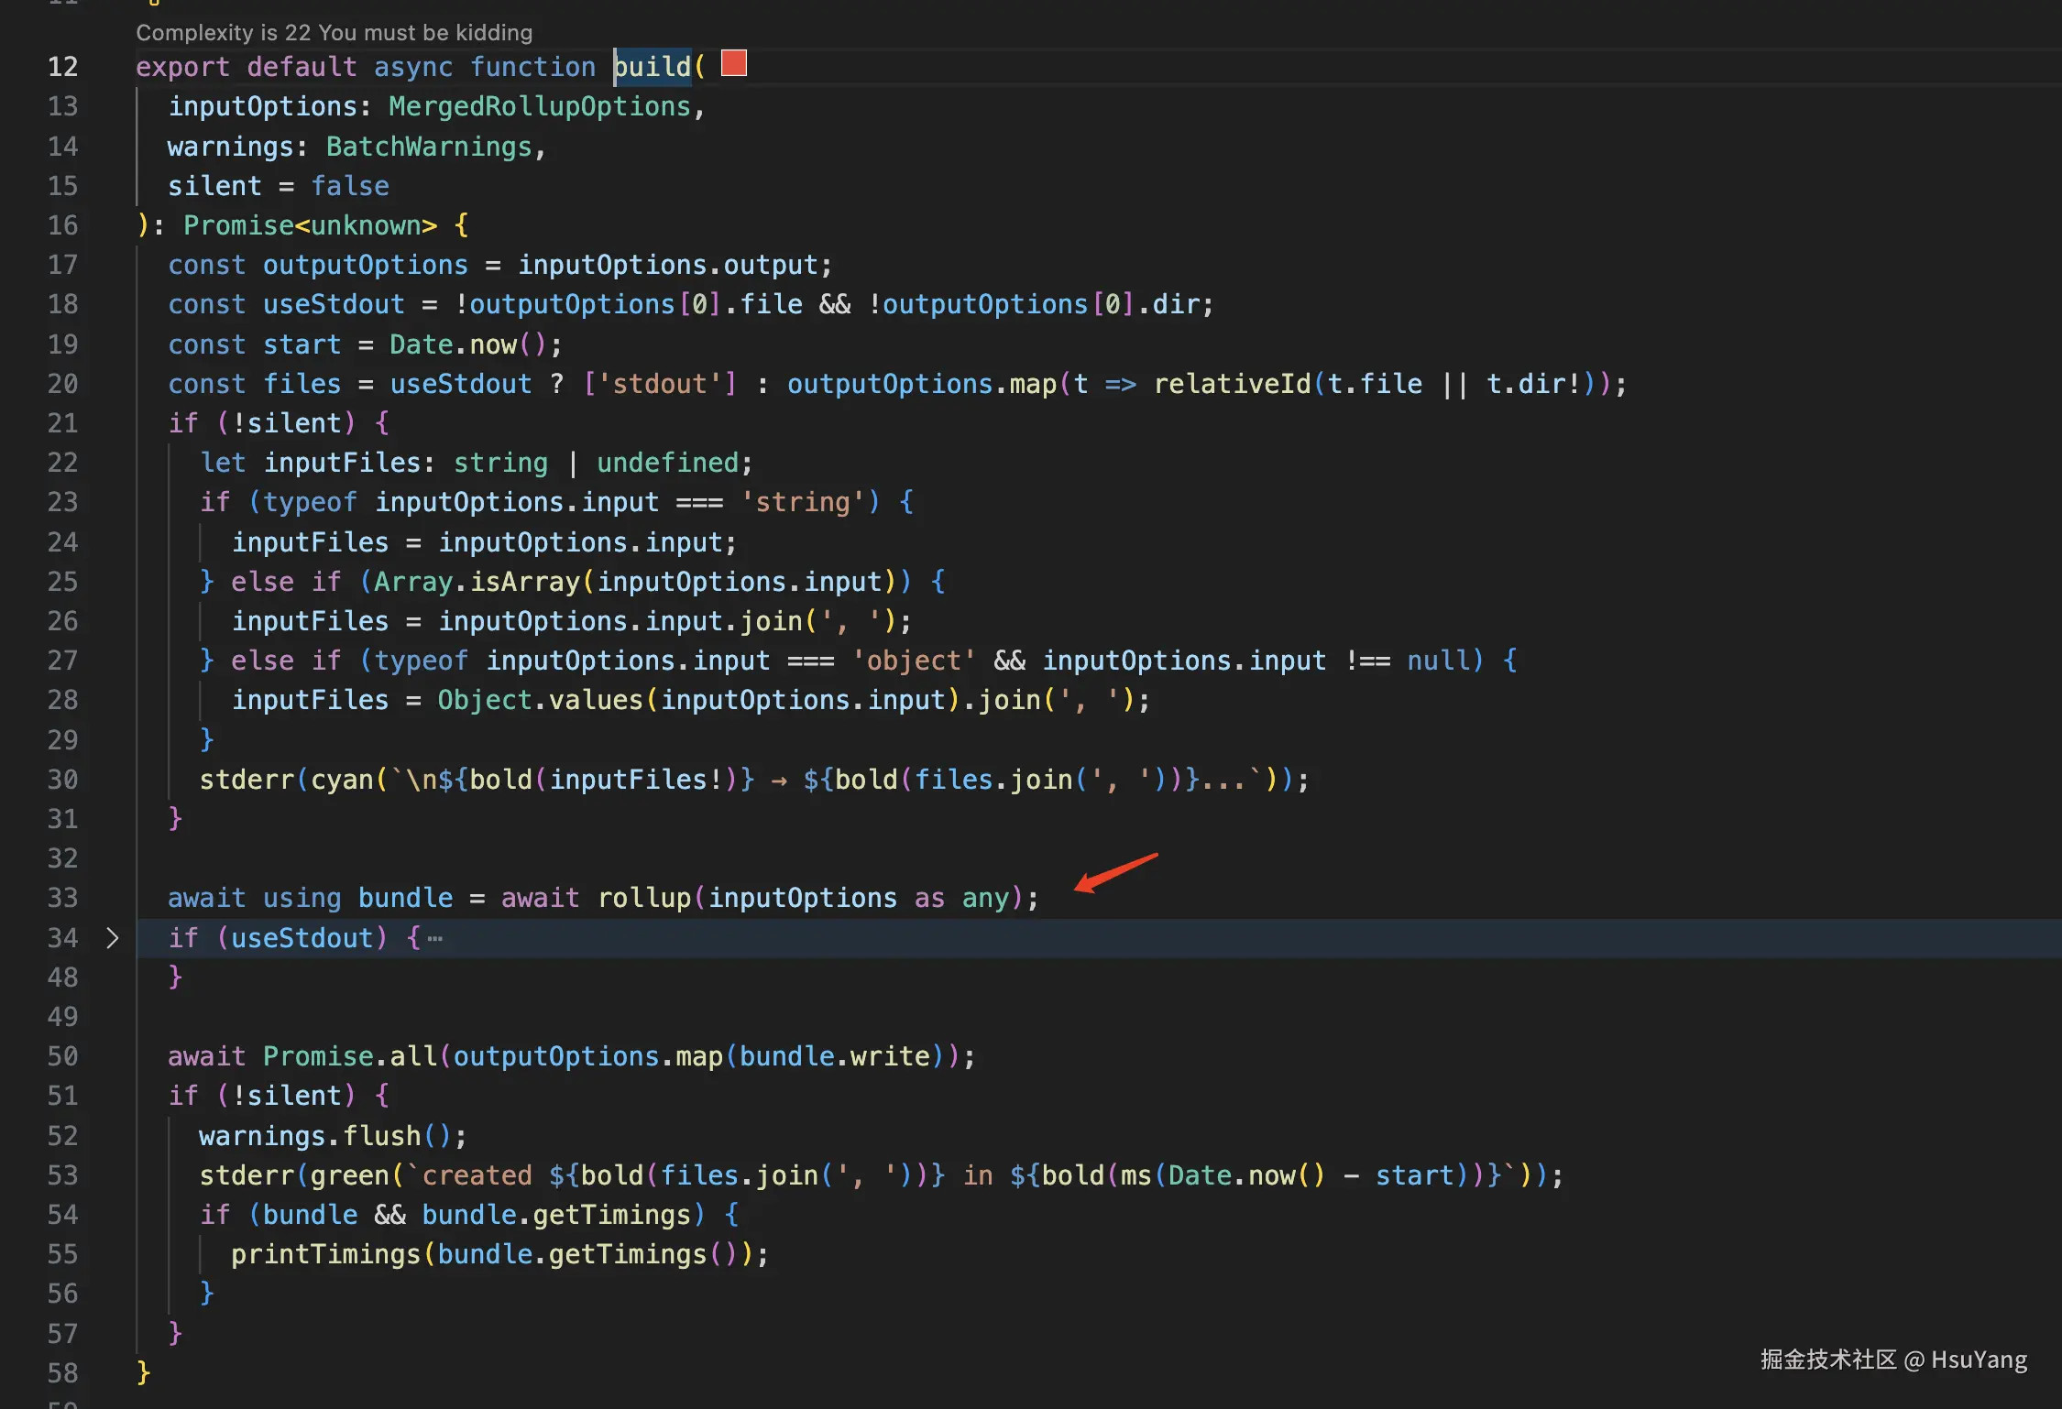The image size is (2062, 1409).
Task: Expand the folded block chevron at line 34
Action: pyautogui.click(x=112, y=937)
